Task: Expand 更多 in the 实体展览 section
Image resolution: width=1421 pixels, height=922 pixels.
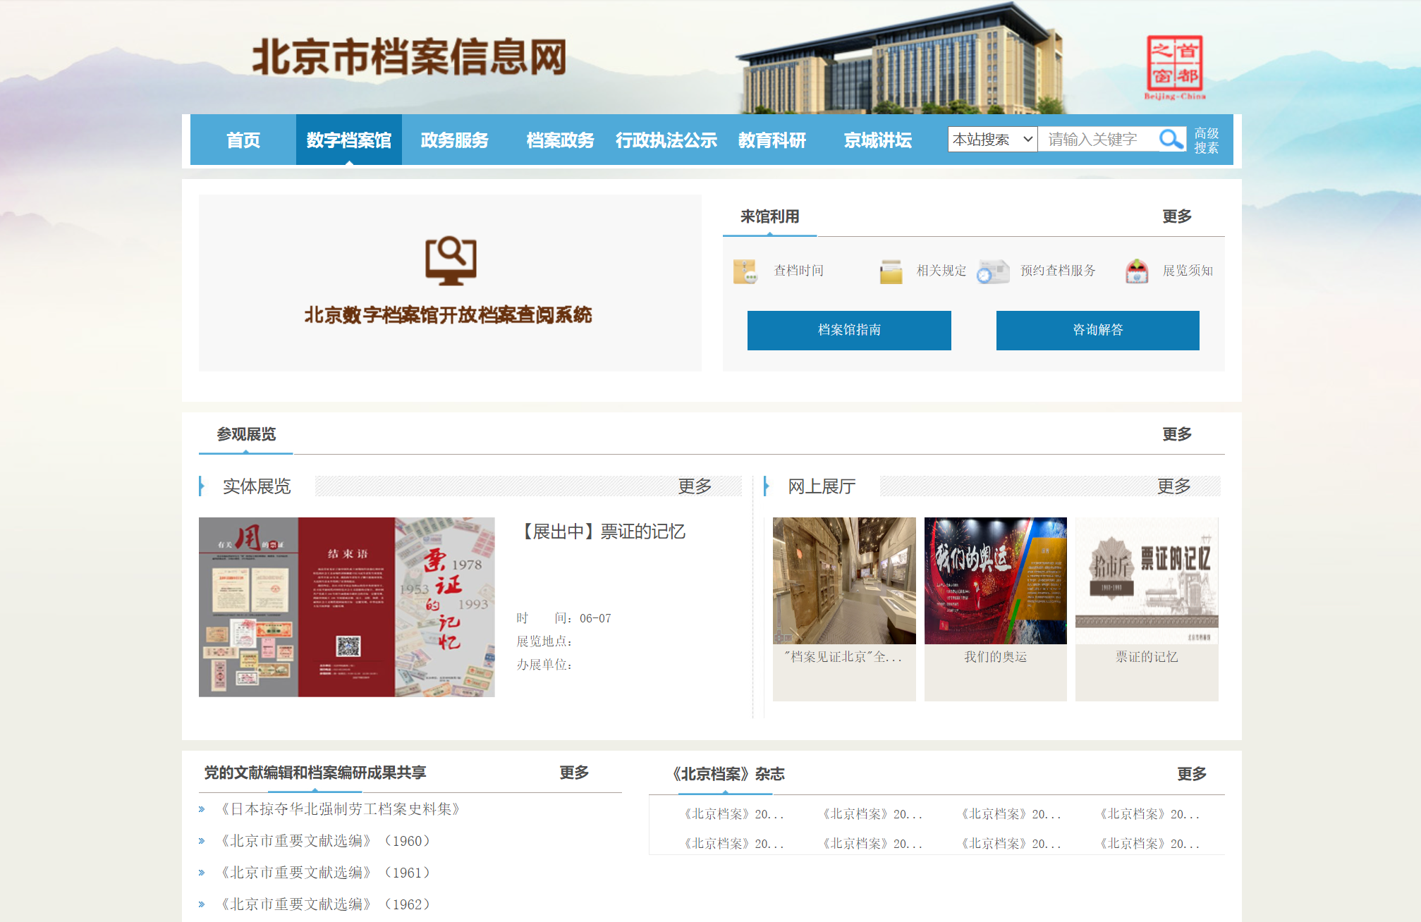Action: click(x=695, y=486)
